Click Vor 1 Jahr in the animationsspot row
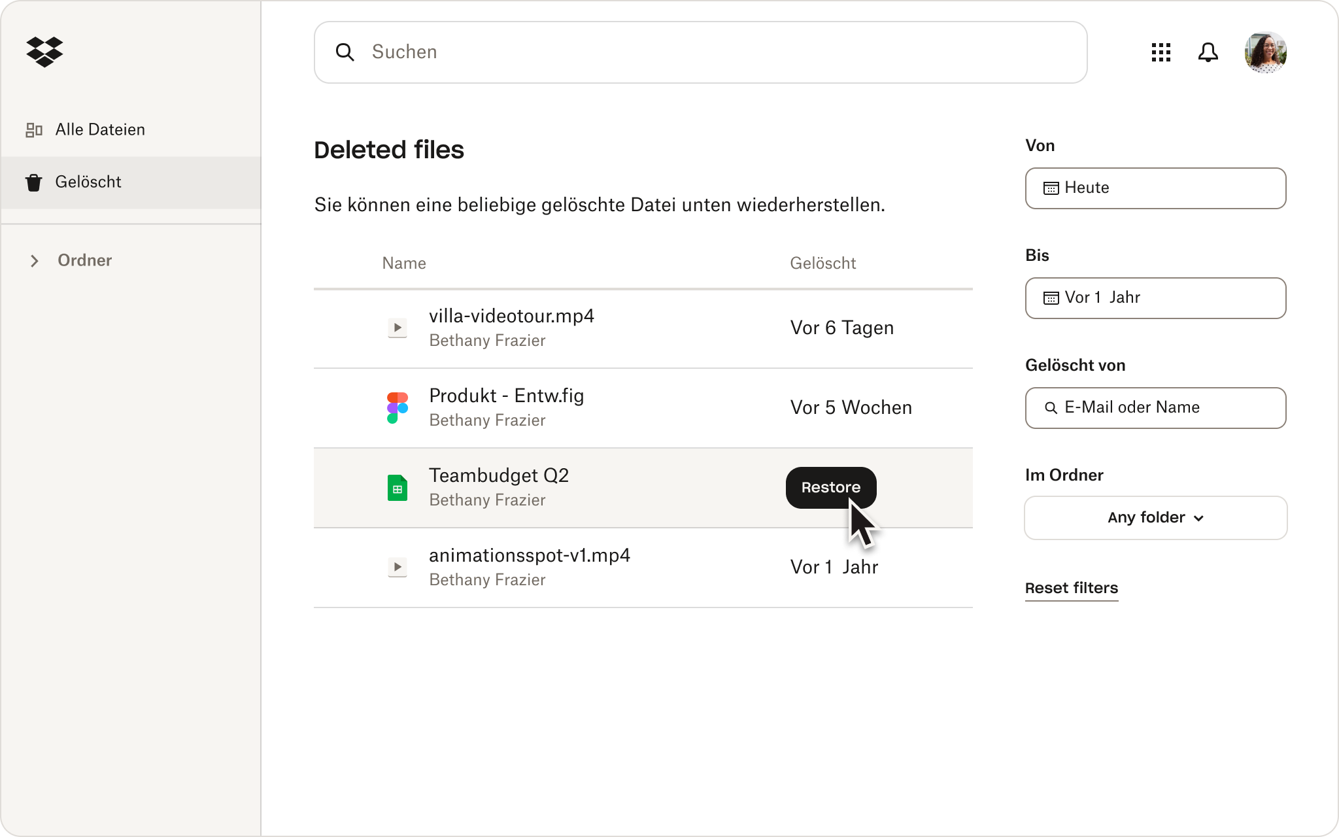Screen dimensions: 1339x837 (x=834, y=568)
